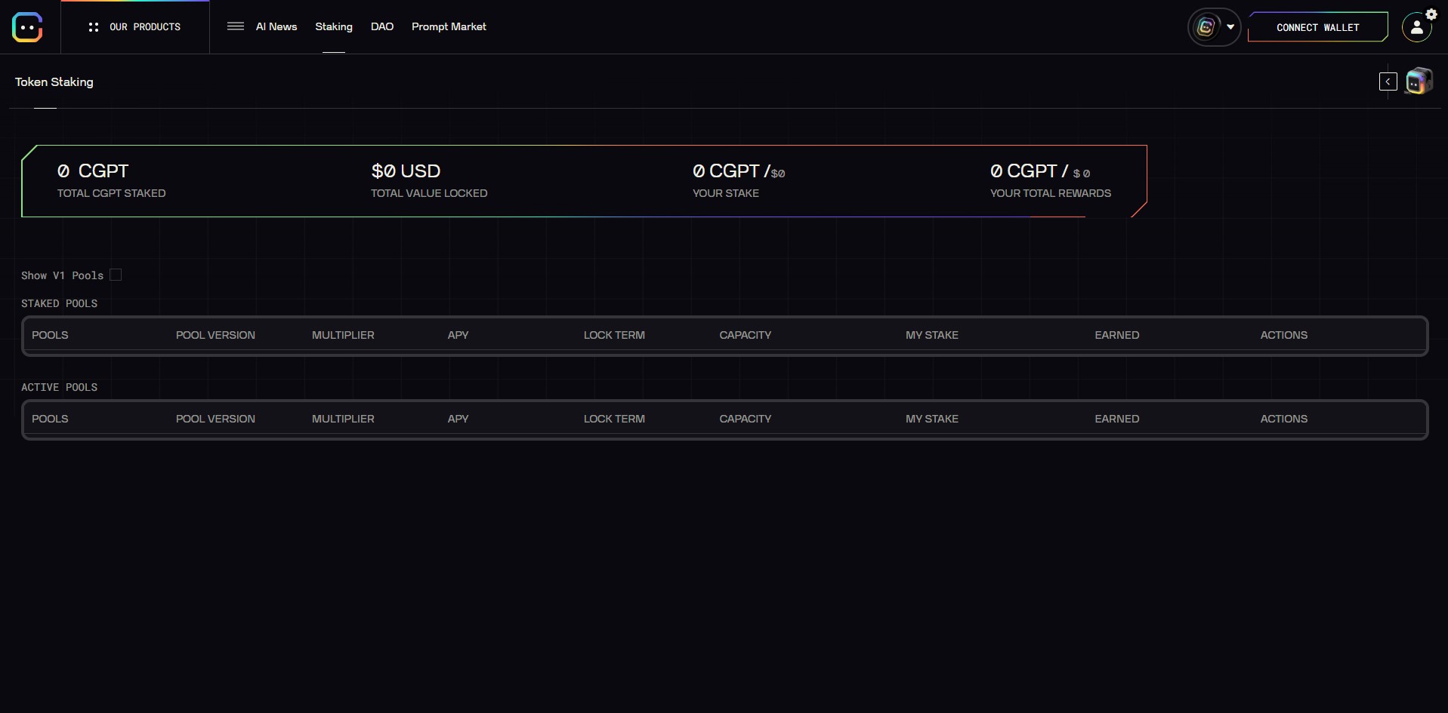Open the hamburger menu icon
The width and height of the screenshot is (1448, 713).
tap(236, 26)
